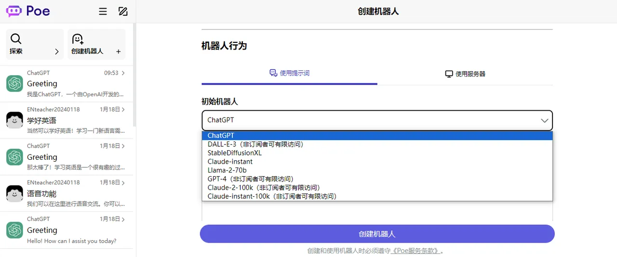Start a new chat with the compose icon
This screenshot has width=617, height=257.
tap(123, 12)
